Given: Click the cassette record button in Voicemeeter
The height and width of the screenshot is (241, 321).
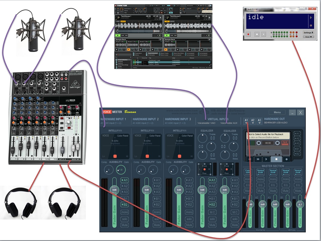Looking at the screenshot, I should (286, 159).
